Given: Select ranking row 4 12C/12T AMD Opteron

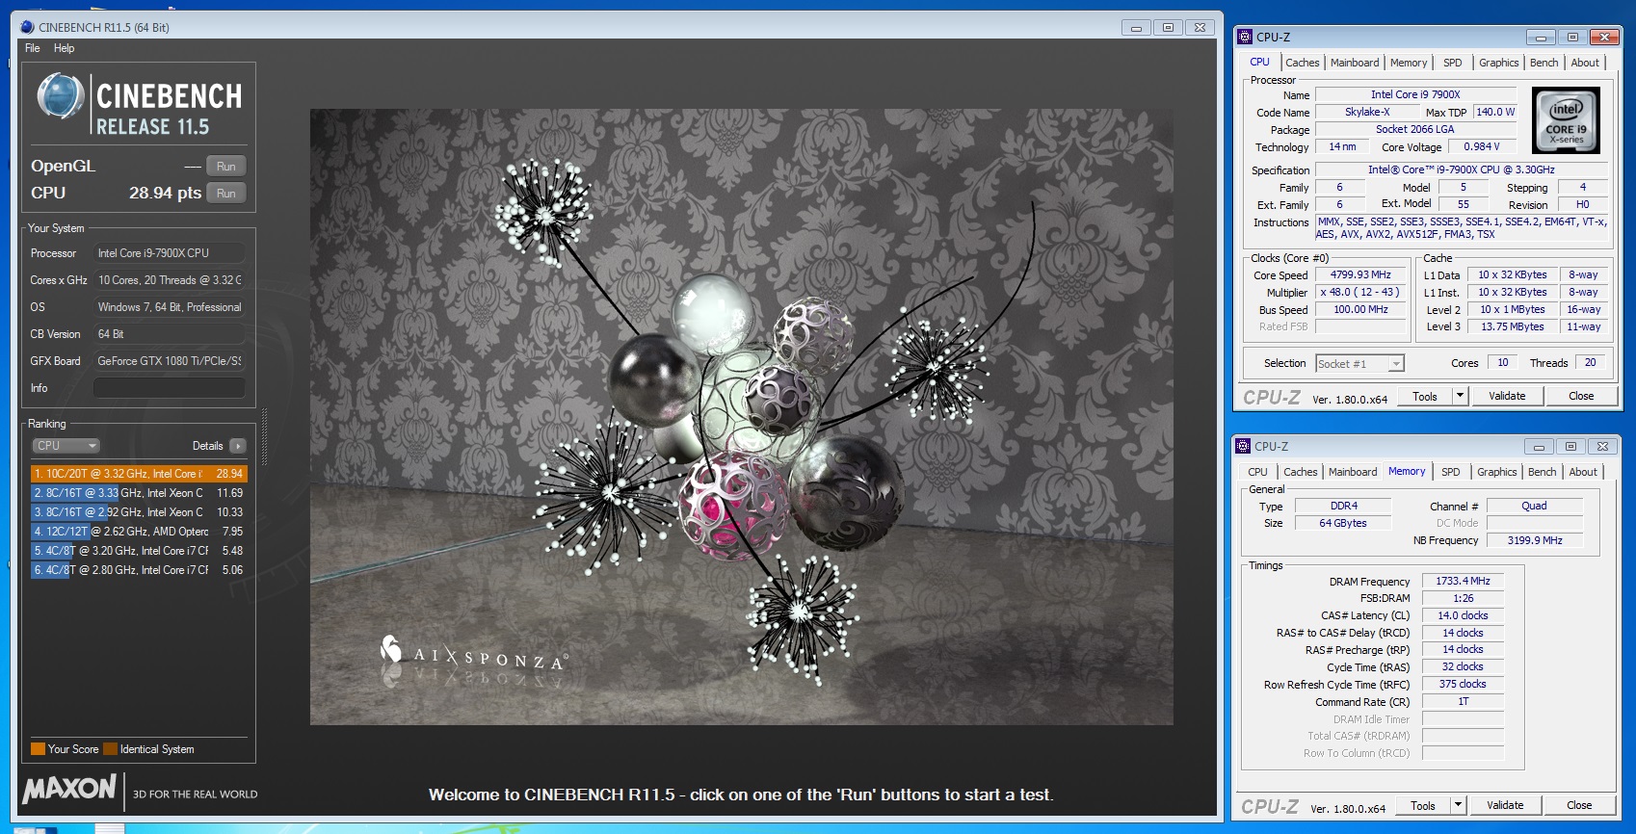Looking at the screenshot, I should (x=139, y=532).
